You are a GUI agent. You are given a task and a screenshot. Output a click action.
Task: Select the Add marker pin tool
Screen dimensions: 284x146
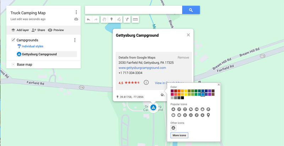click(x=111, y=20)
